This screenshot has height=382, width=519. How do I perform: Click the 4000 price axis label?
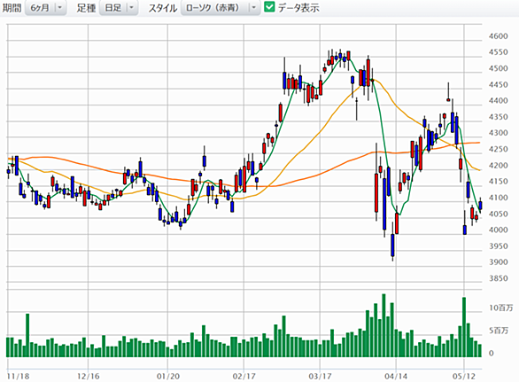(498, 230)
